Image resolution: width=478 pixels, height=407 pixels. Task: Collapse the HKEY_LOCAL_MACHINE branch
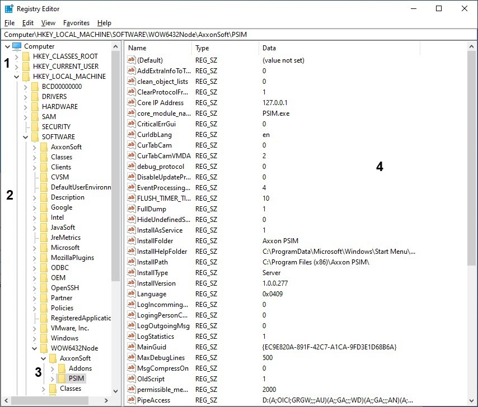point(17,77)
